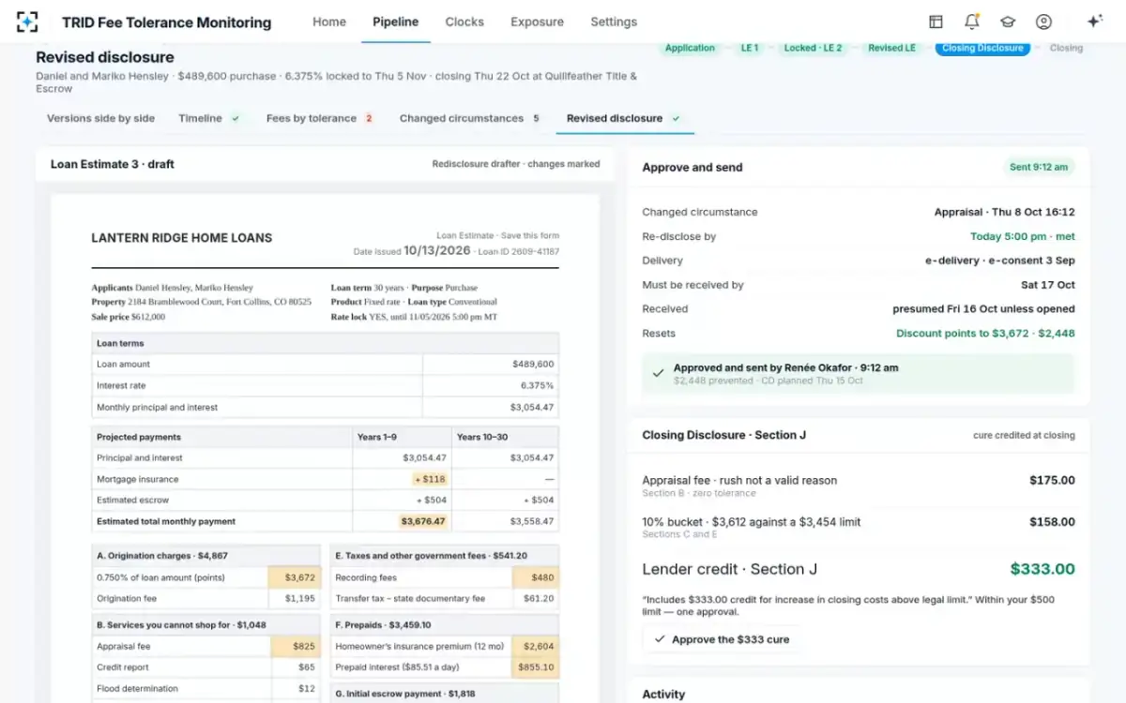
Task: Click the Origination fee $1,195 value
Action: 300,598
